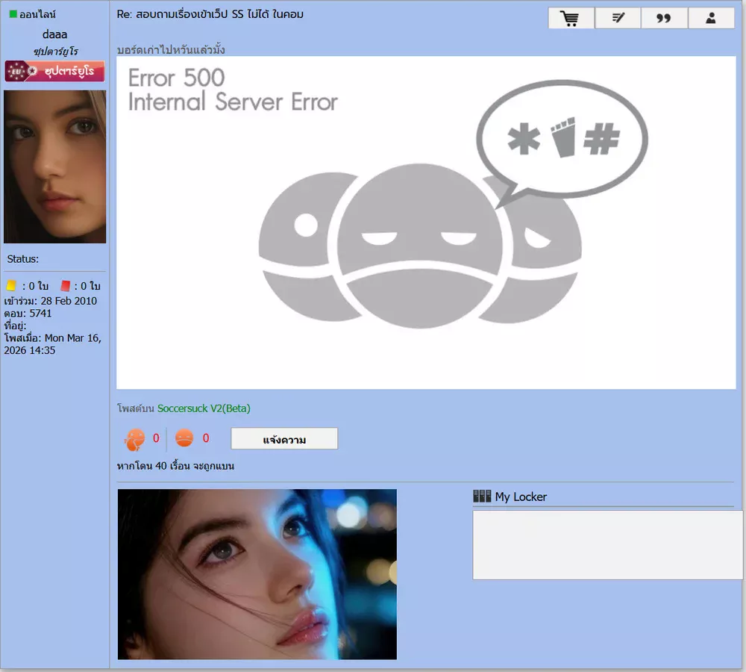Image resolution: width=746 pixels, height=672 pixels.
Task: Open the Soccersuck V2(Beta) link
Action: pos(204,408)
